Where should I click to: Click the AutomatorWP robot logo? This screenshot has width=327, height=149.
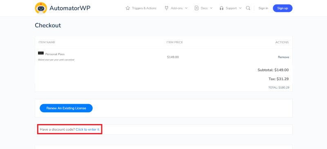tap(41, 8)
